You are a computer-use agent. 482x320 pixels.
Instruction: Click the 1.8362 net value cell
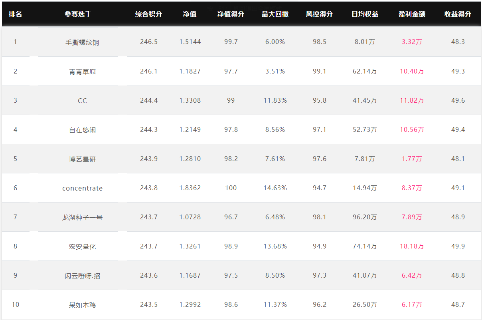click(190, 188)
